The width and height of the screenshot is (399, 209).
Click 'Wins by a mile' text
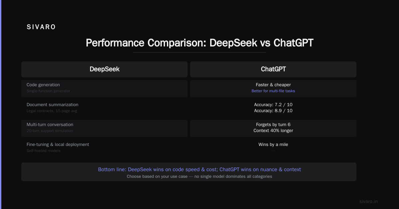coord(273,145)
